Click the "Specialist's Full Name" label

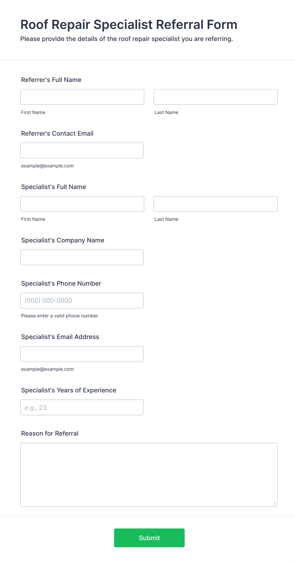(53, 187)
